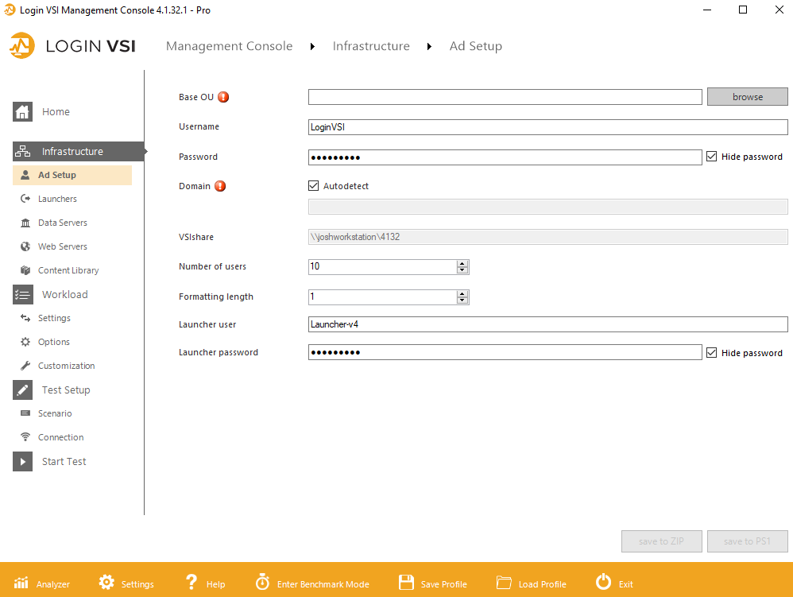Click the Help question mark icon
This screenshot has width=793, height=597.
point(191,583)
